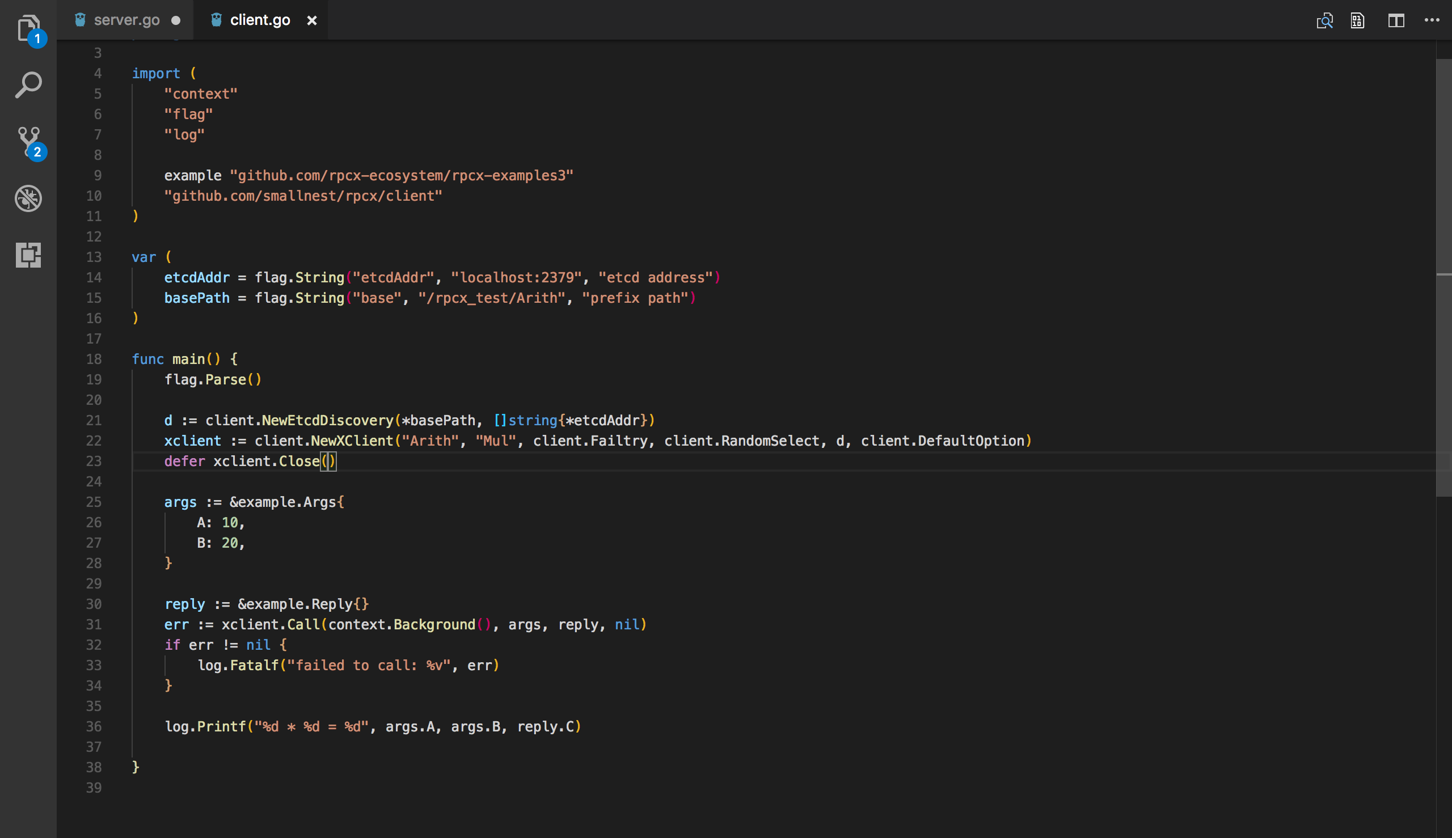Image resolution: width=1452 pixels, height=838 pixels.
Task: Click the vertical scrollbar thumb
Action: tap(1443, 276)
